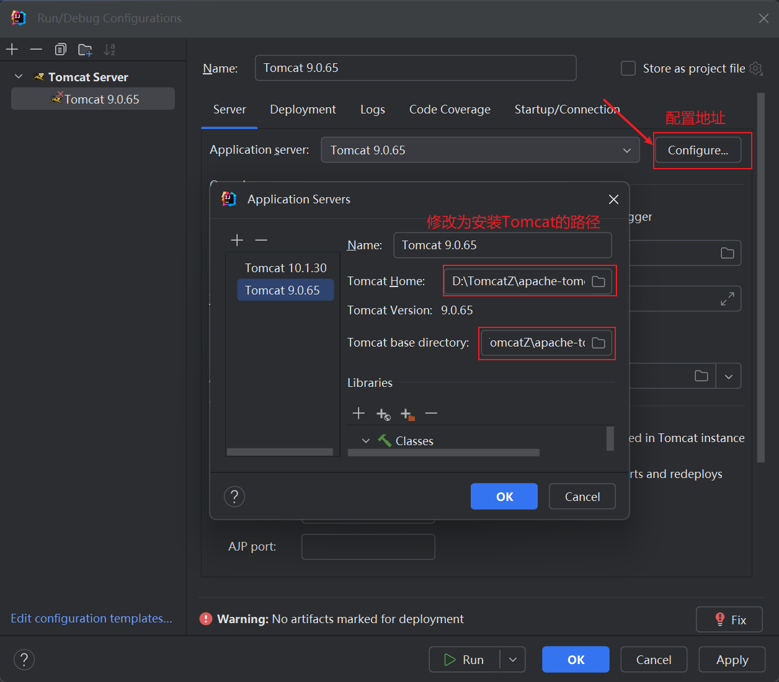Close the Application Servers dialog

pyautogui.click(x=613, y=199)
